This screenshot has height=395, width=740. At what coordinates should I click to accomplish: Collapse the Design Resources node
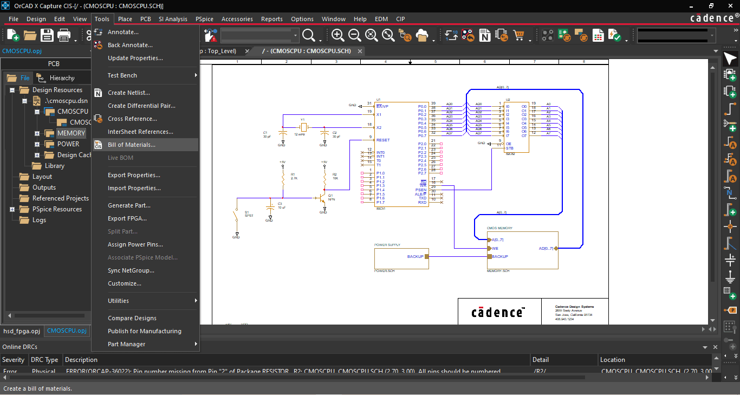[12, 90]
